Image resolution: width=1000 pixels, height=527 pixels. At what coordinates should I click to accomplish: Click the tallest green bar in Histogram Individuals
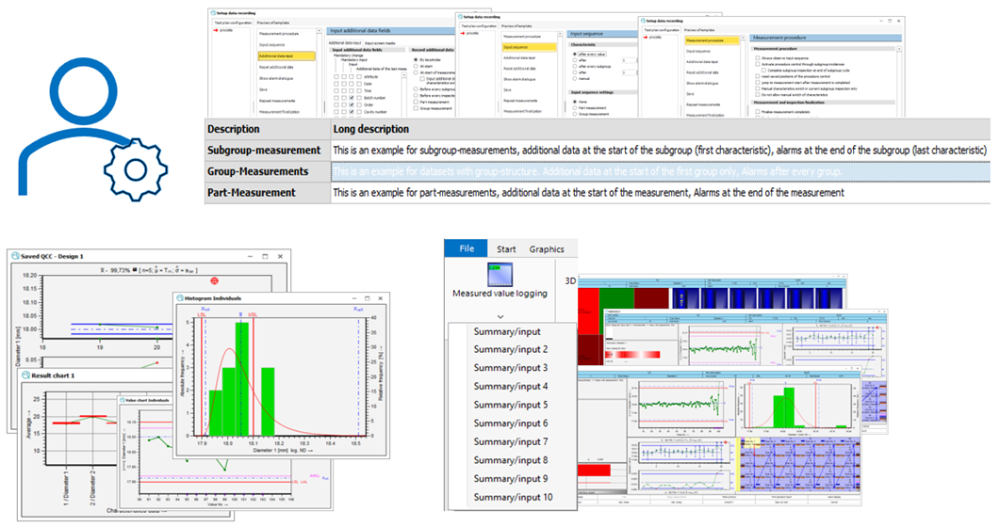coord(241,379)
